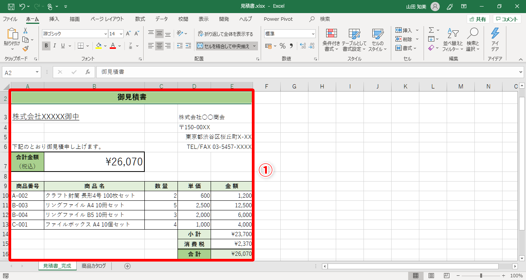
Task: Left-align the cell contents
Action: pyautogui.click(x=151, y=46)
